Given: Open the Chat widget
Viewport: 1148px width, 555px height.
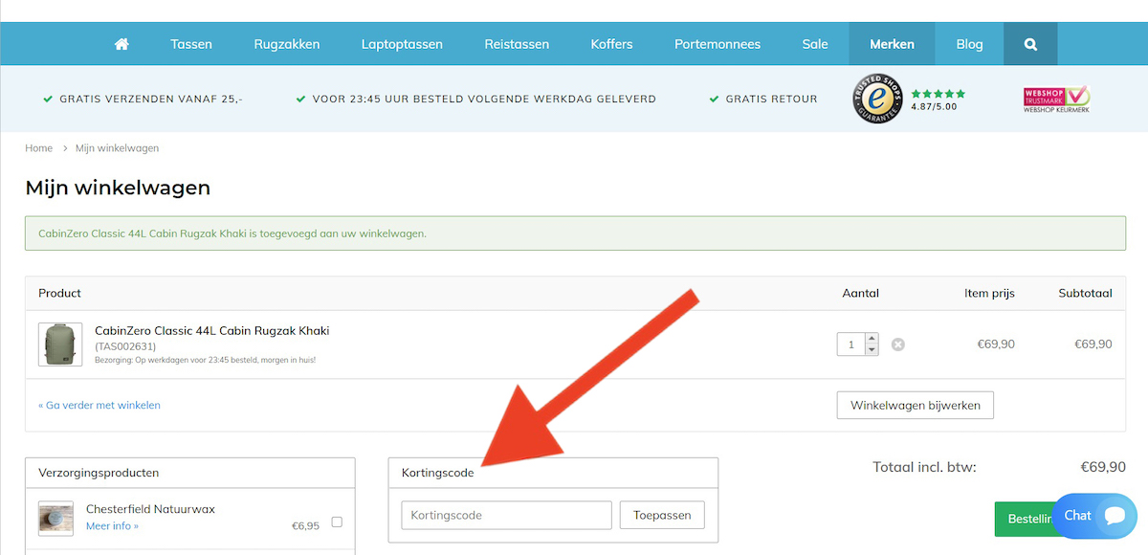Looking at the screenshot, I should (x=1094, y=516).
